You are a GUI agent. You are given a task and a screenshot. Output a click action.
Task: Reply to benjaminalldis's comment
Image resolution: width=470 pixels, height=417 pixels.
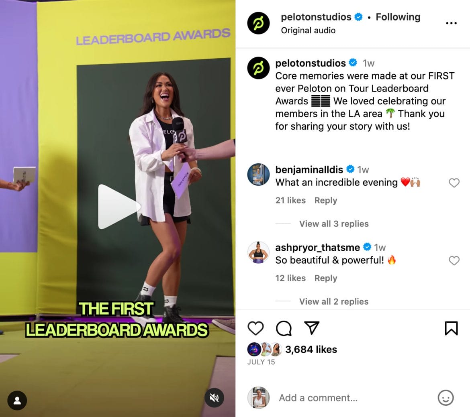(325, 200)
